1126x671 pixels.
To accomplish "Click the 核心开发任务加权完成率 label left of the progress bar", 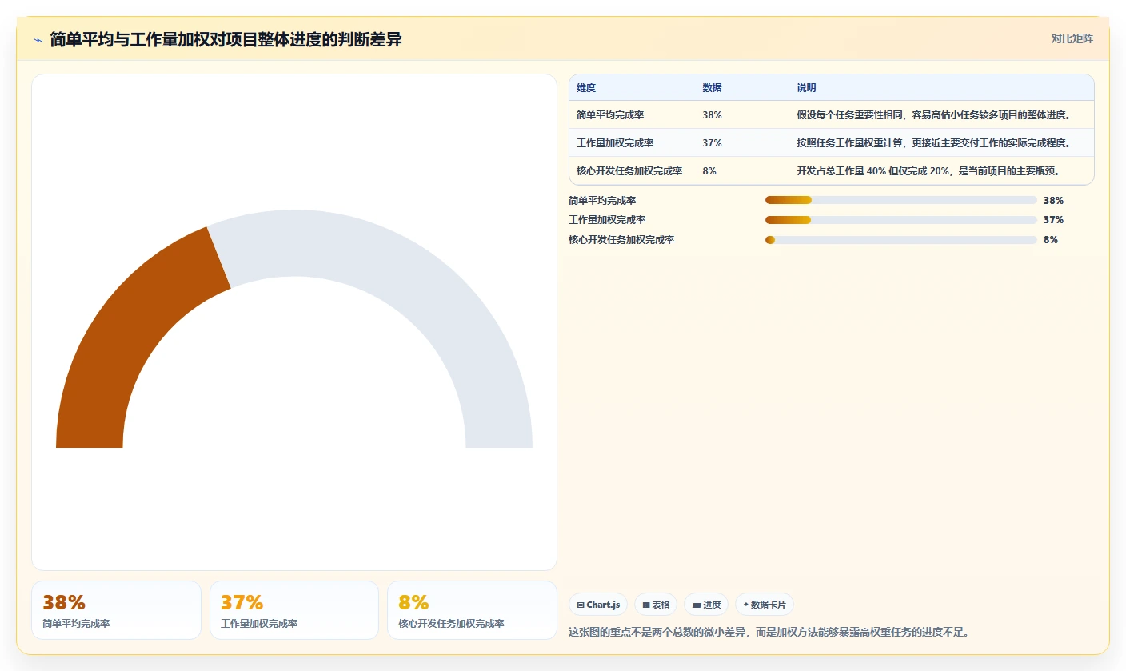I will (x=621, y=240).
